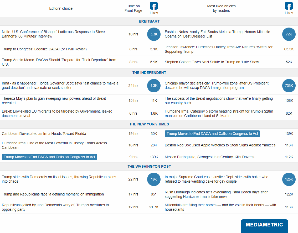Click the Facebook icon above readers' Likes column
Image resolution: width=298 pixels, height=233 pixels.
click(x=289, y=6)
